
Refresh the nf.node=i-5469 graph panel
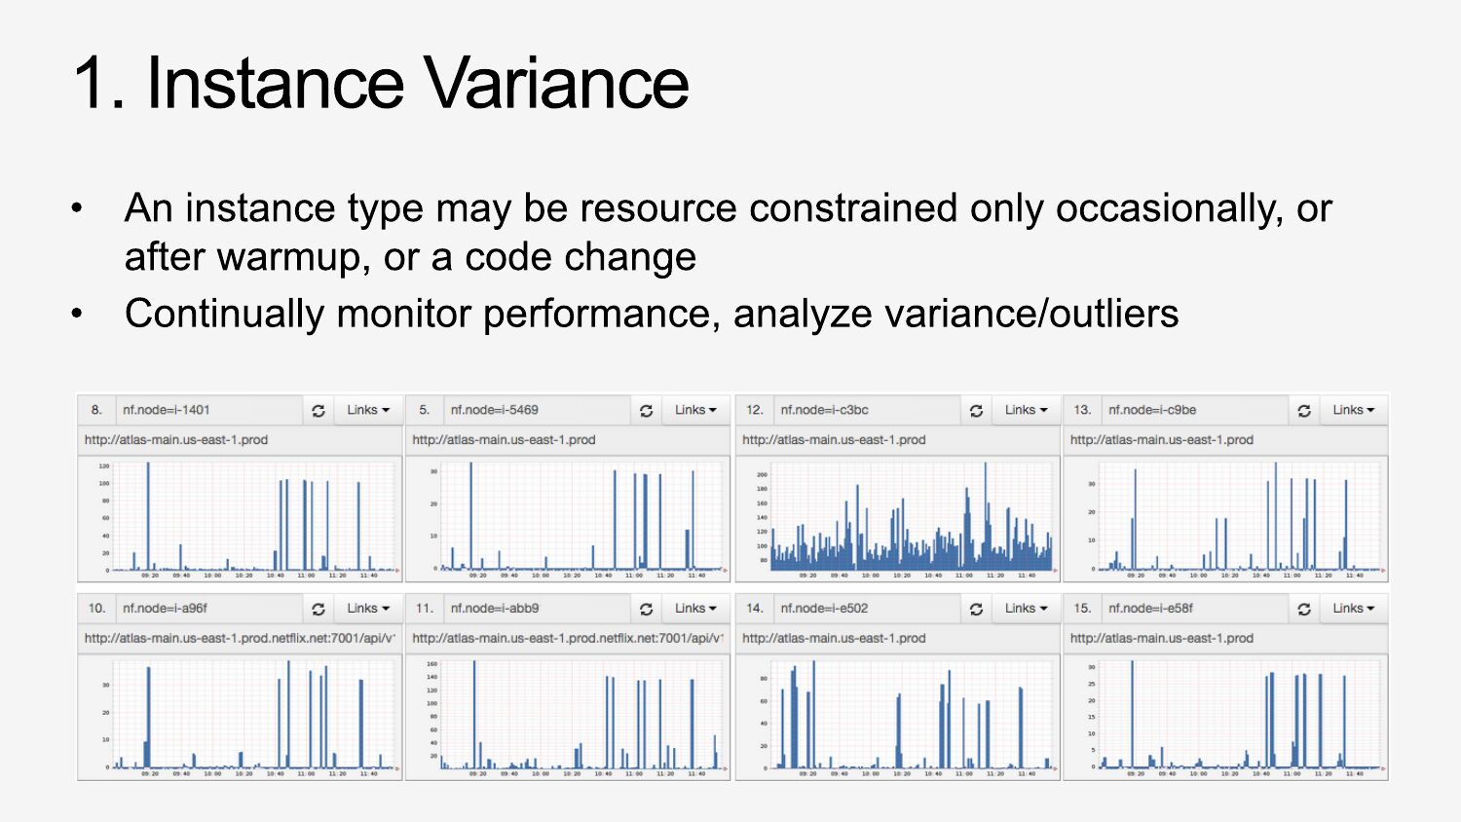(646, 411)
